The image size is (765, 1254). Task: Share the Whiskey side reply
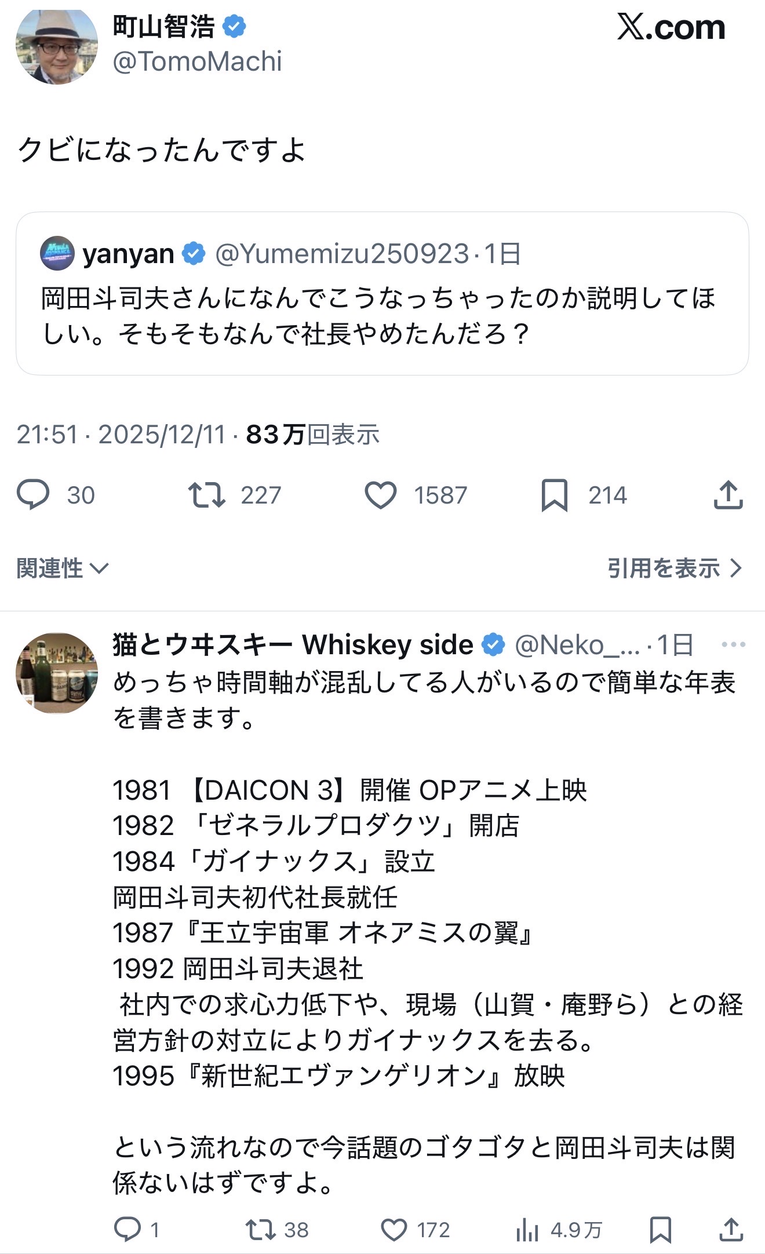coord(731,1229)
